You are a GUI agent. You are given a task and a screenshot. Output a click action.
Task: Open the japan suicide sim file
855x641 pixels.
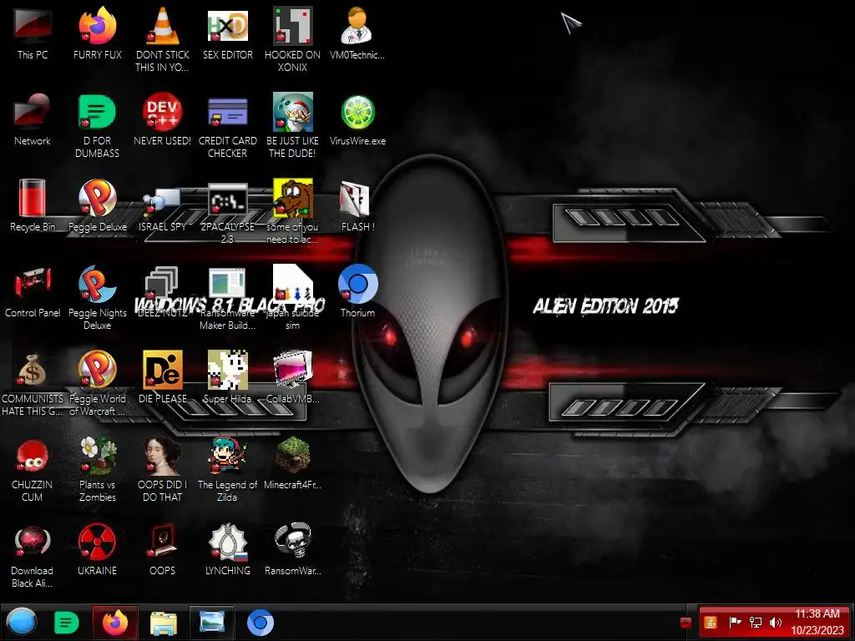coord(293,298)
